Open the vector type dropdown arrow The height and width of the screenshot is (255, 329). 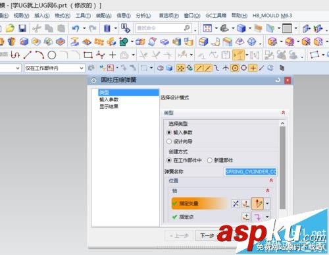point(267,204)
